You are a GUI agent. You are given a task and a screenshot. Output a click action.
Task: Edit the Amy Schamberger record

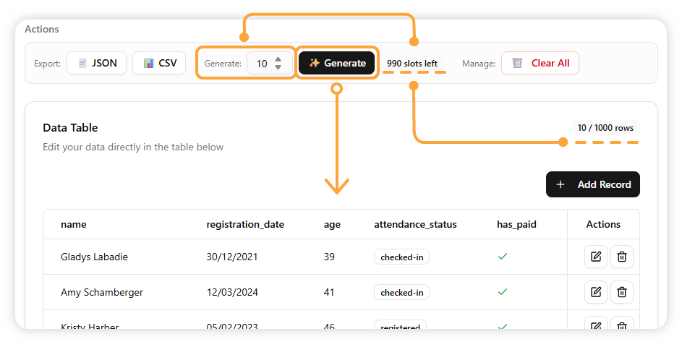click(x=595, y=292)
